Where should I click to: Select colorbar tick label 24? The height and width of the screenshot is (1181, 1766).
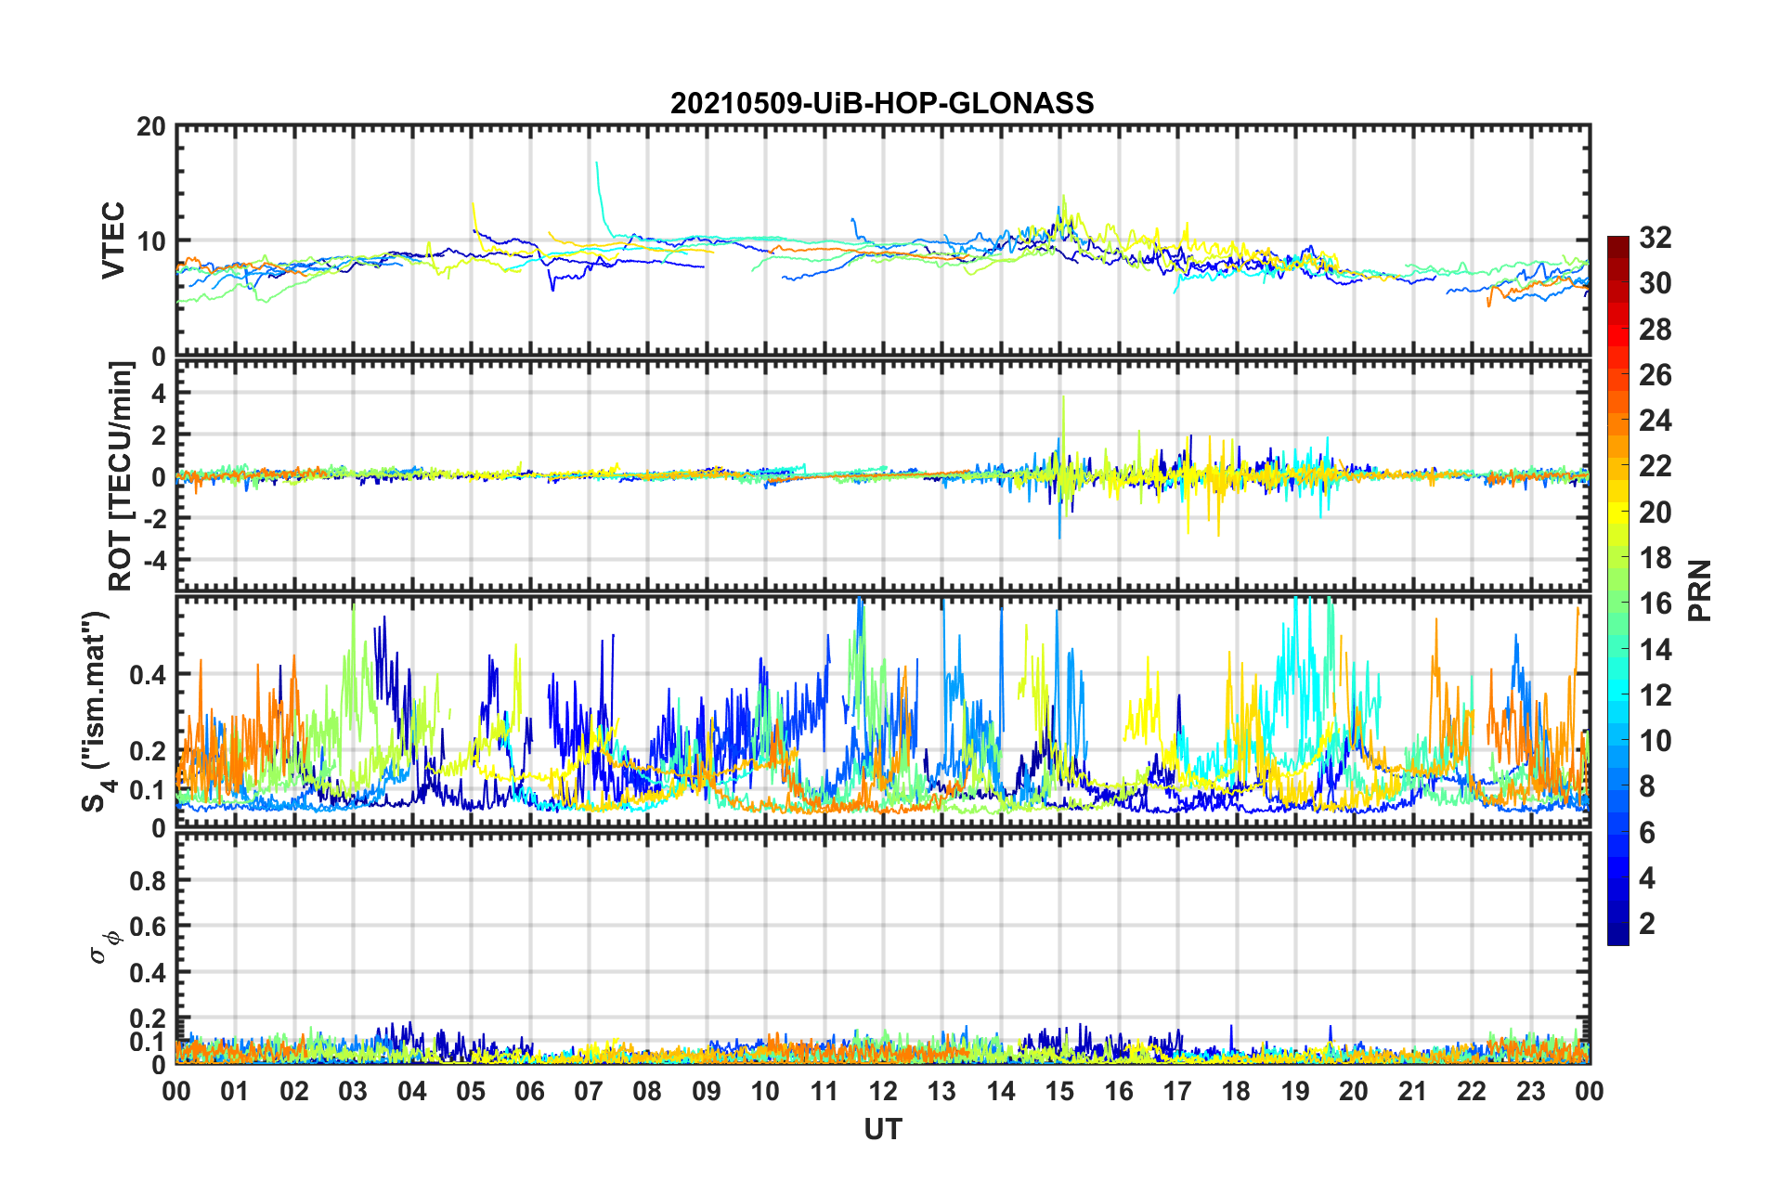click(x=1655, y=421)
